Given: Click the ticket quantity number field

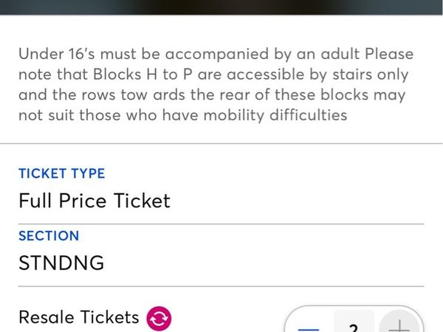Looking at the screenshot, I should [x=354, y=325].
